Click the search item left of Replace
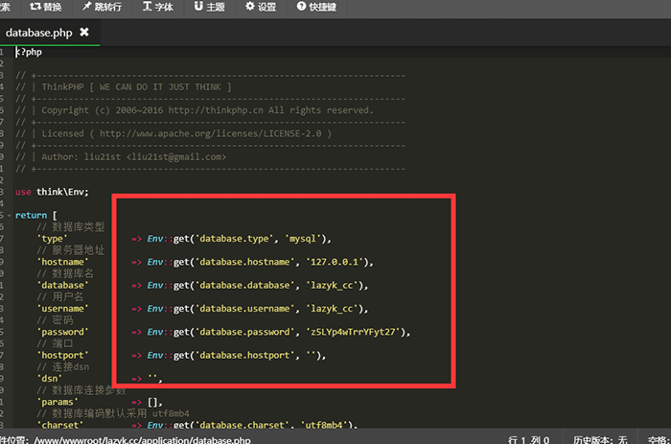This screenshot has width=671, height=444. pyautogui.click(x=6, y=7)
